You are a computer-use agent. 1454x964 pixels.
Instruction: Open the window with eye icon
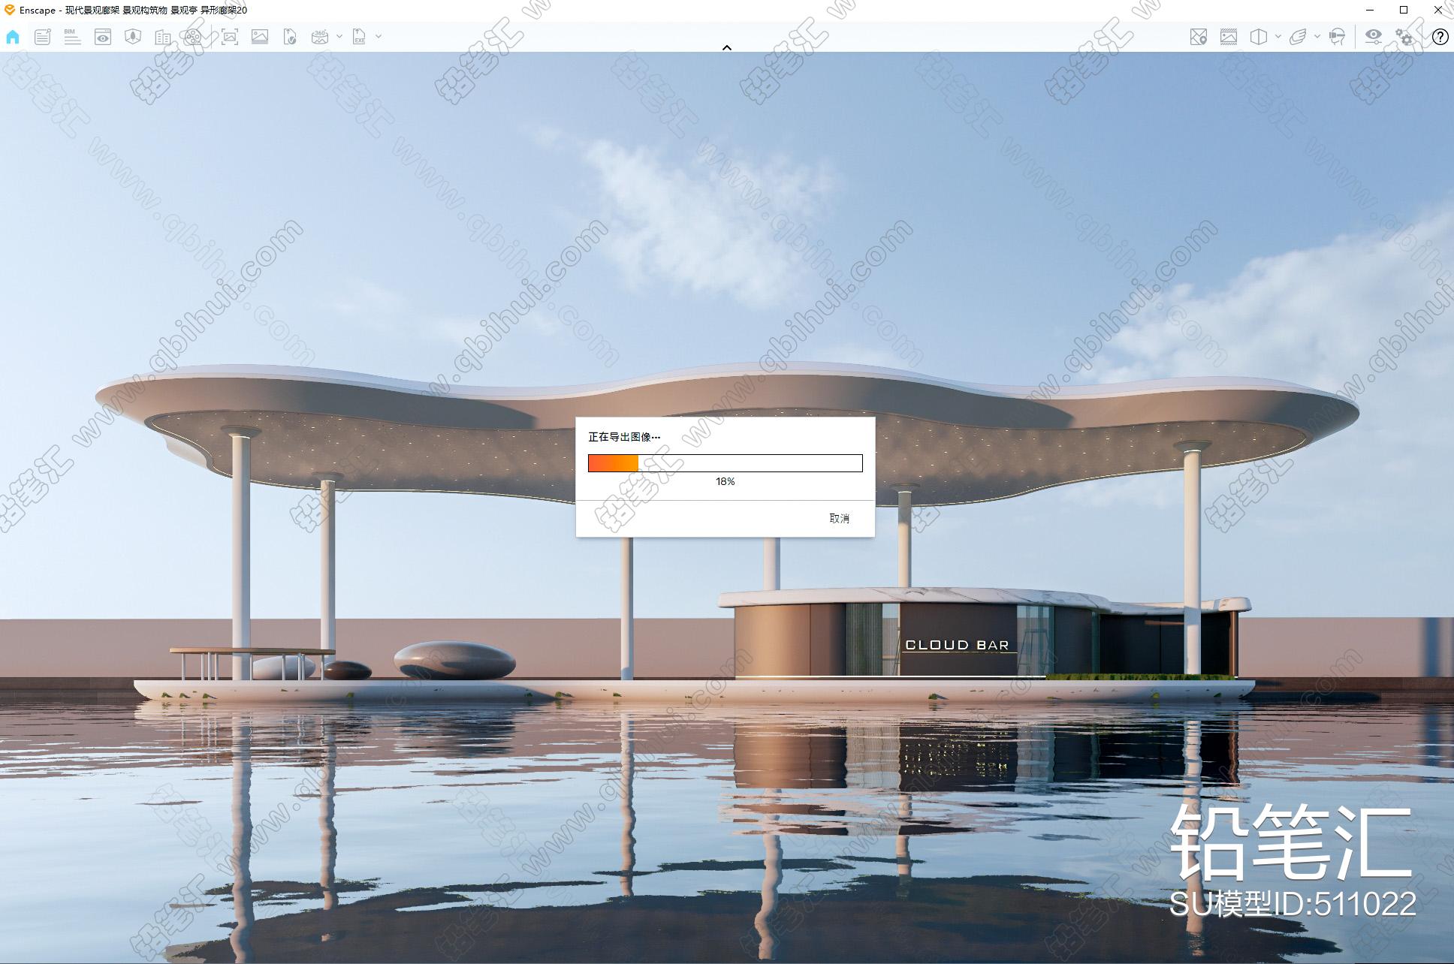coord(103,37)
